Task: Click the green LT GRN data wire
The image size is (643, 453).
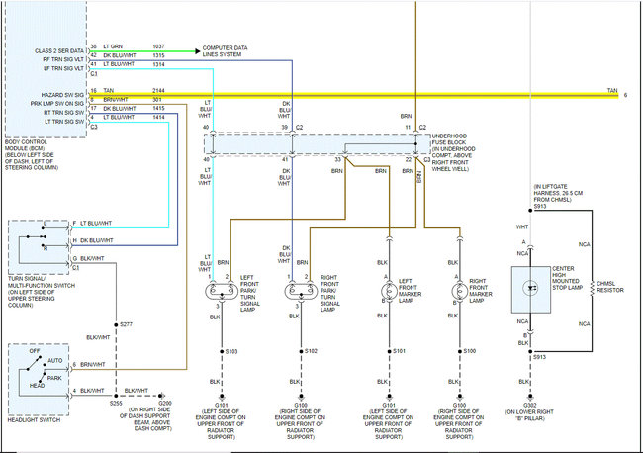Action: 142,51
